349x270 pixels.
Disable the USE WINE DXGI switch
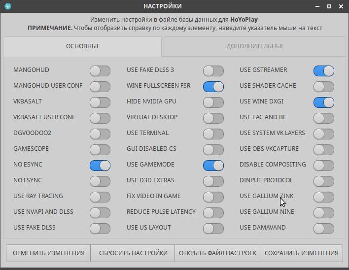[x=324, y=102]
